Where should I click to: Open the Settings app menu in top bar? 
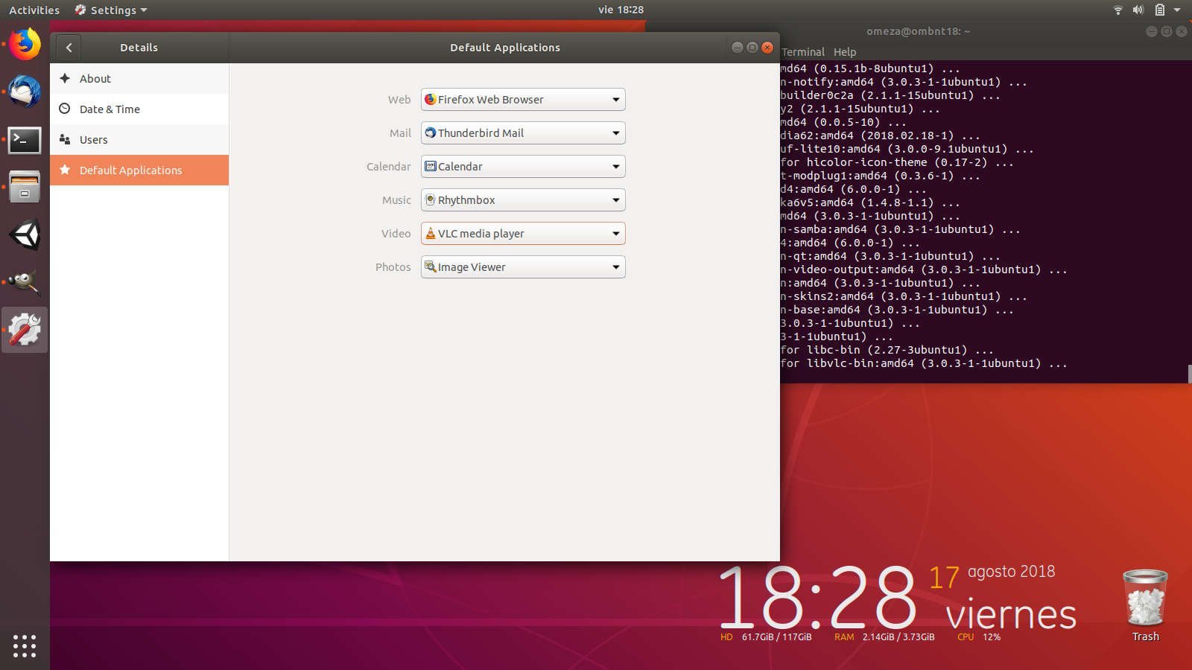(x=111, y=10)
